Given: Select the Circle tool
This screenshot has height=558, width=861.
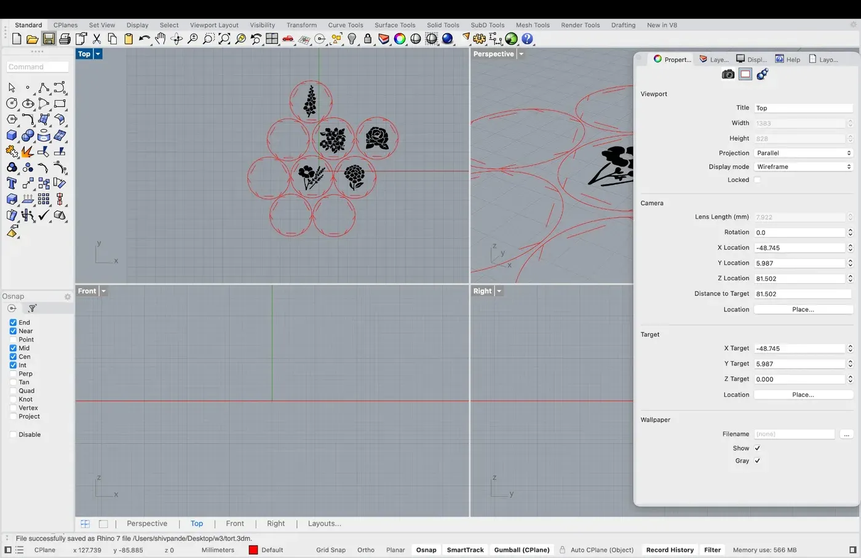Looking at the screenshot, I should 12,104.
